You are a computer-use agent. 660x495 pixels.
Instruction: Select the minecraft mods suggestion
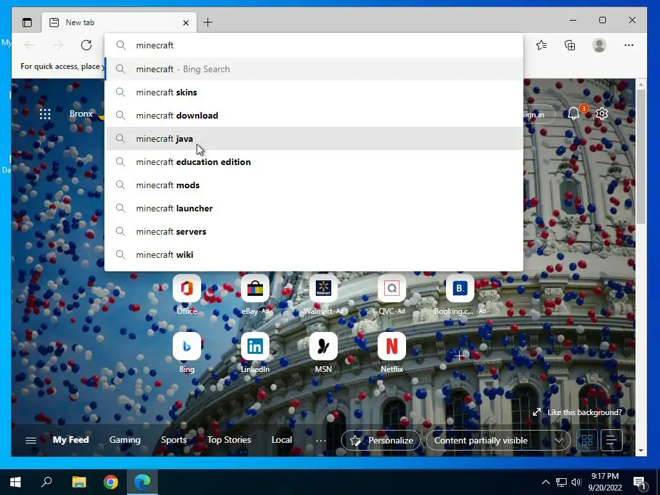(x=314, y=185)
